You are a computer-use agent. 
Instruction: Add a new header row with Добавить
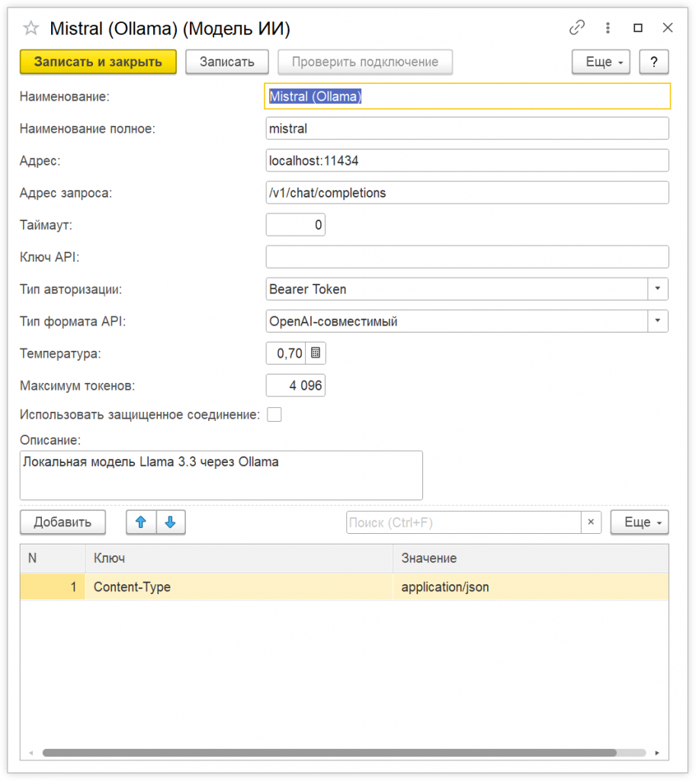pos(63,522)
